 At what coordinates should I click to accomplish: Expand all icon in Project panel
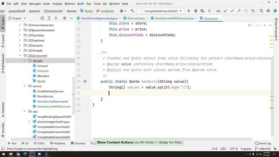[x=49, y=18]
